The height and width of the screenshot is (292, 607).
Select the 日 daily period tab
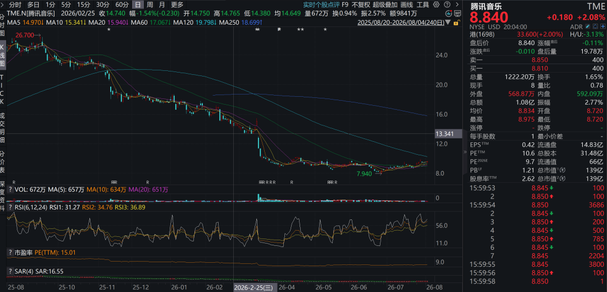(x=138, y=5)
